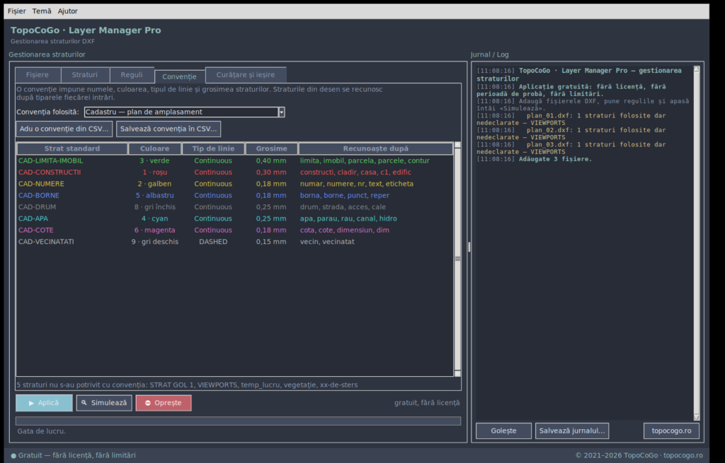The width and height of the screenshot is (725, 463).
Task: Click the '2 · galben' color cell
Action: coord(154,184)
